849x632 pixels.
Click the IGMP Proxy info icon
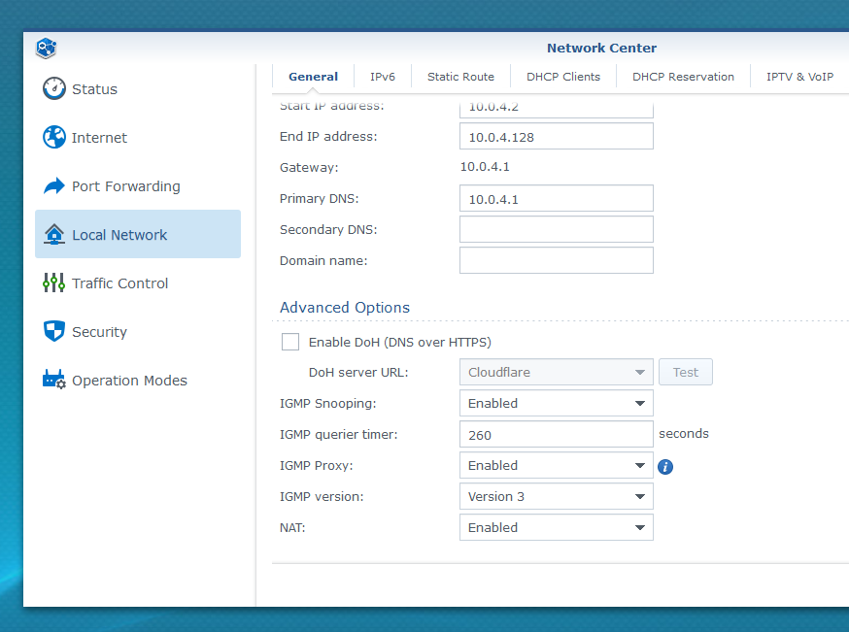coord(665,467)
